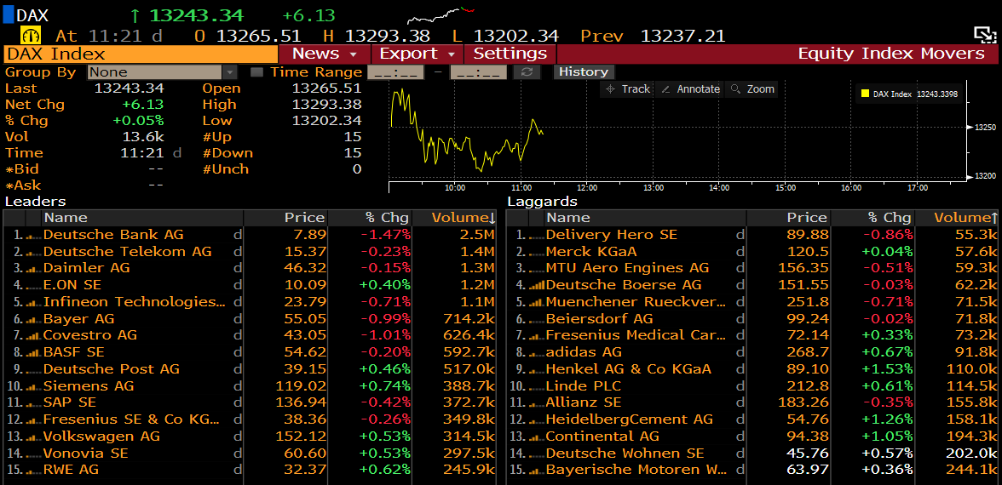Image resolution: width=1002 pixels, height=485 pixels.
Task: Click the mini chart icon beside Volkswagen AG
Action: tap(33, 436)
